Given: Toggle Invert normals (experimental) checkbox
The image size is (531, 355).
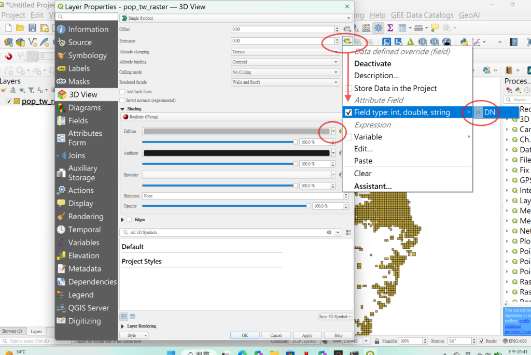Looking at the screenshot, I should [122, 101].
